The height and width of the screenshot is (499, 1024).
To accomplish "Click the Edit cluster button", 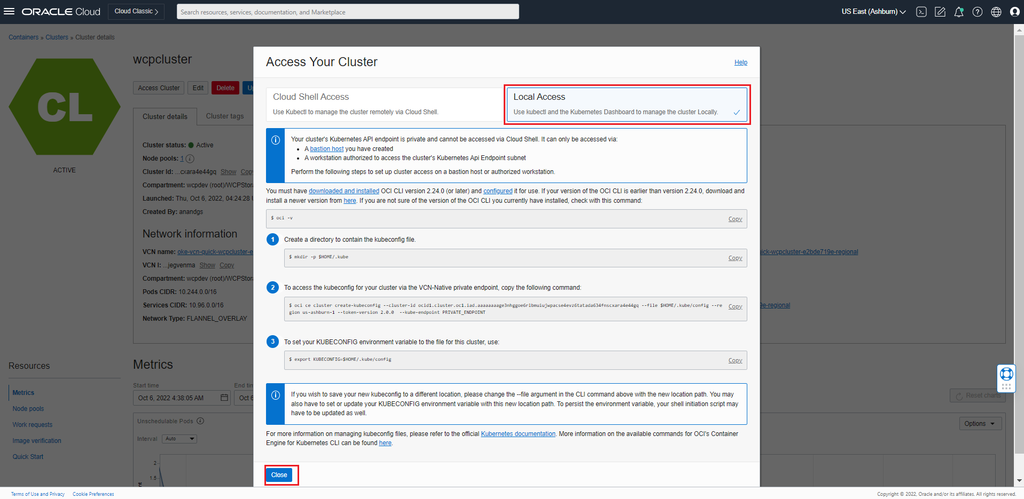I will click(198, 88).
